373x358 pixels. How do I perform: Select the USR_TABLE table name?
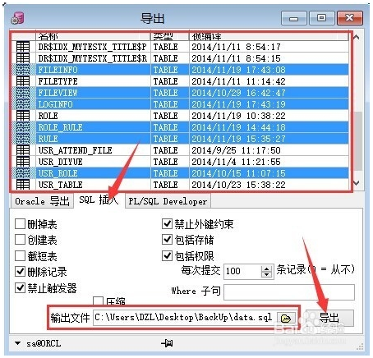tap(60, 185)
